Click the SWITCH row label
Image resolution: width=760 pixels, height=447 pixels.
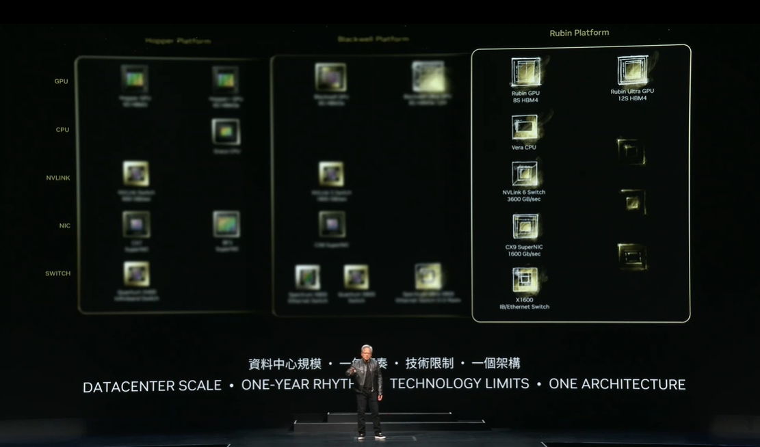(58, 273)
